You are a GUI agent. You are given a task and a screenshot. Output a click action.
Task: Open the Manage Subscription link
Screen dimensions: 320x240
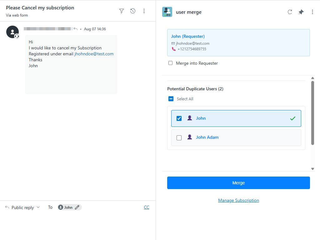tap(238, 200)
